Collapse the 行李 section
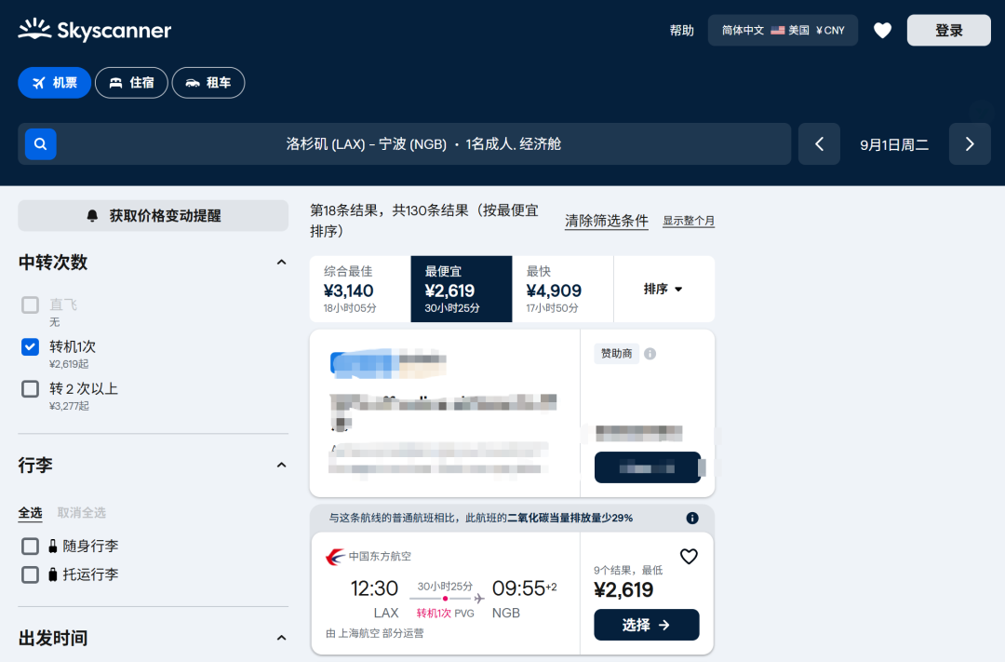 [281, 465]
